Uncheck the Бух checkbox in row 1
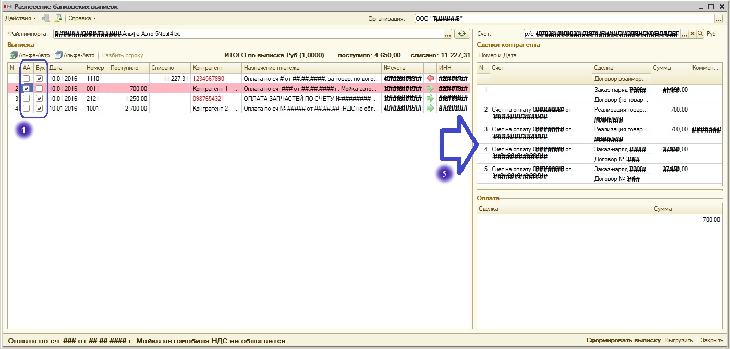Viewport: 730px width, 349px height. coord(39,78)
